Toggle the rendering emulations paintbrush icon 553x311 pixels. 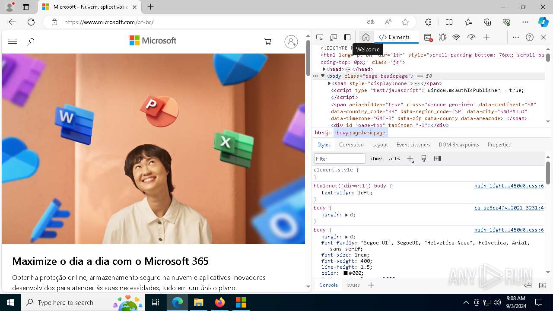(x=424, y=159)
